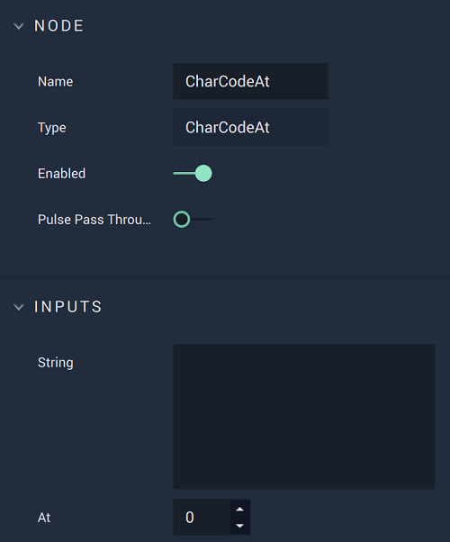Collapse the NODE section chevron
Viewport: 450px width, 542px height.
[19, 26]
